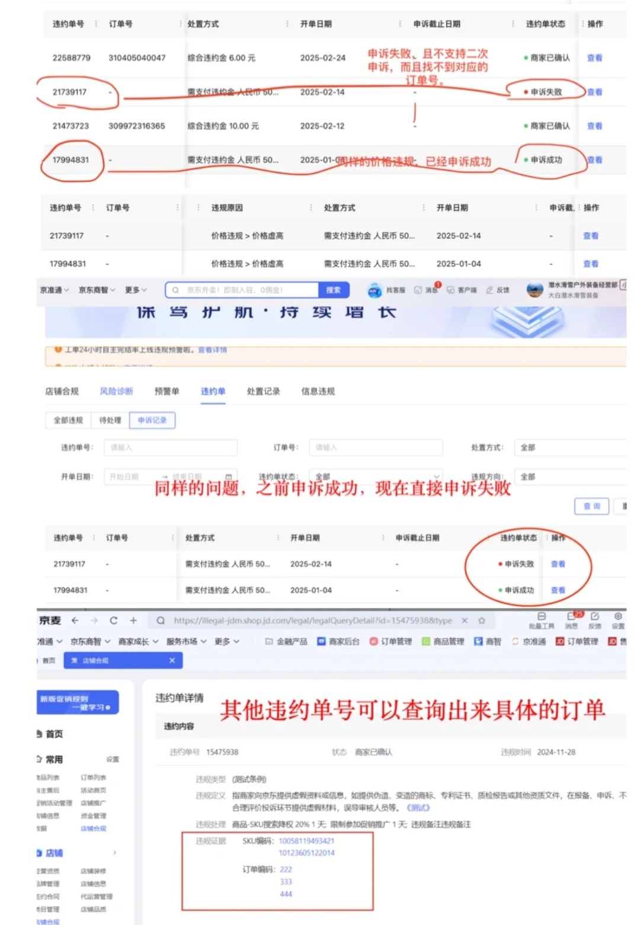Open sidebar 设置 beside 常用

click(x=113, y=759)
